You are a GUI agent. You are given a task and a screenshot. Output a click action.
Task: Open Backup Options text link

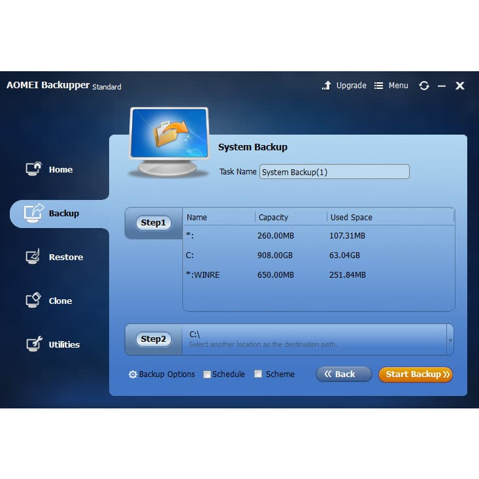pyautogui.click(x=167, y=374)
